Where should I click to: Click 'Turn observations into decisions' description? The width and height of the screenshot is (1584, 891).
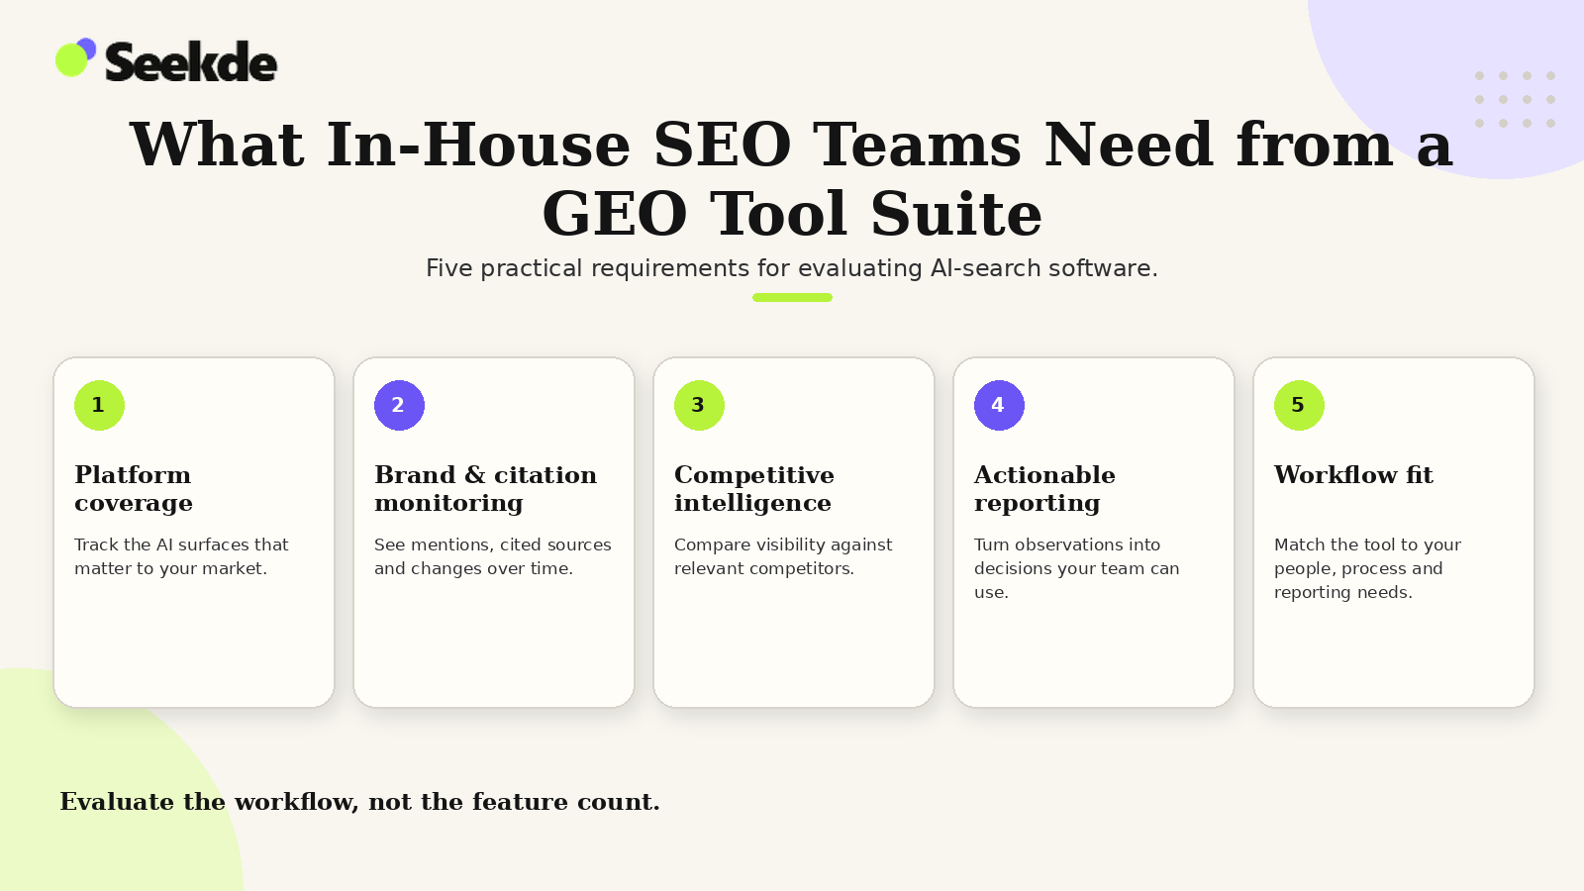1077,568
